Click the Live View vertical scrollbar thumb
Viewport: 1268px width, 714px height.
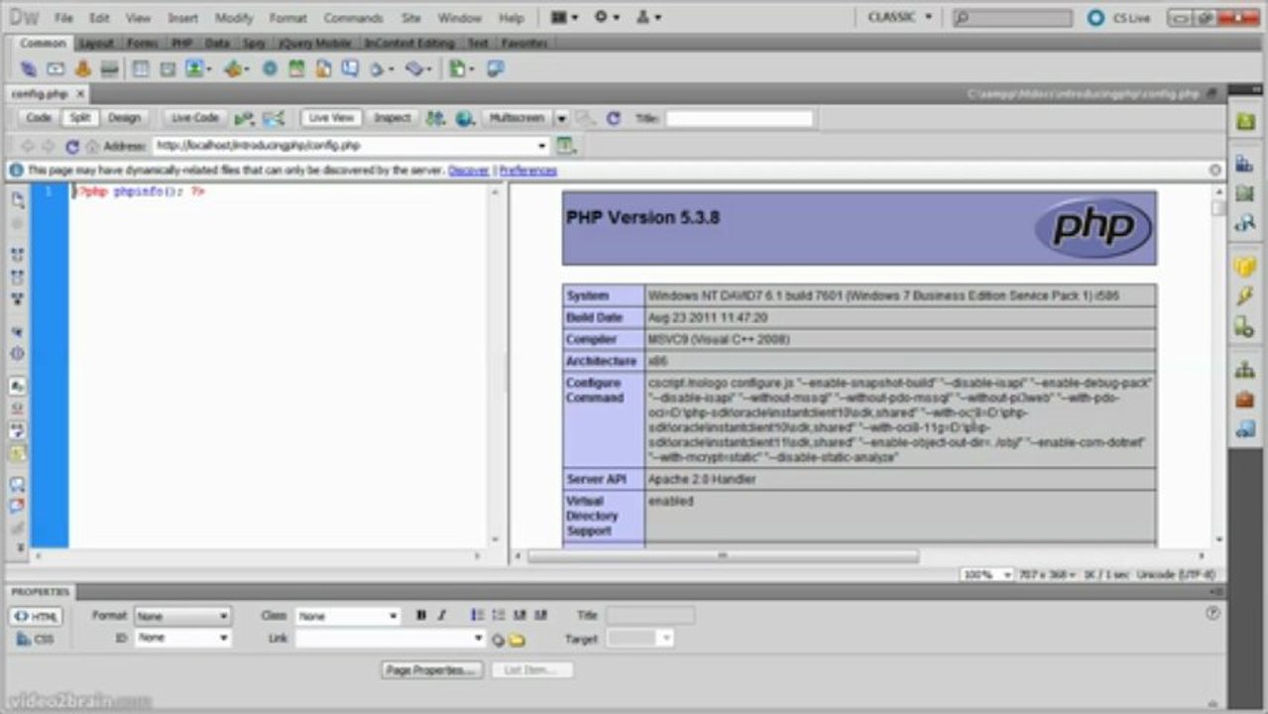click(1218, 207)
